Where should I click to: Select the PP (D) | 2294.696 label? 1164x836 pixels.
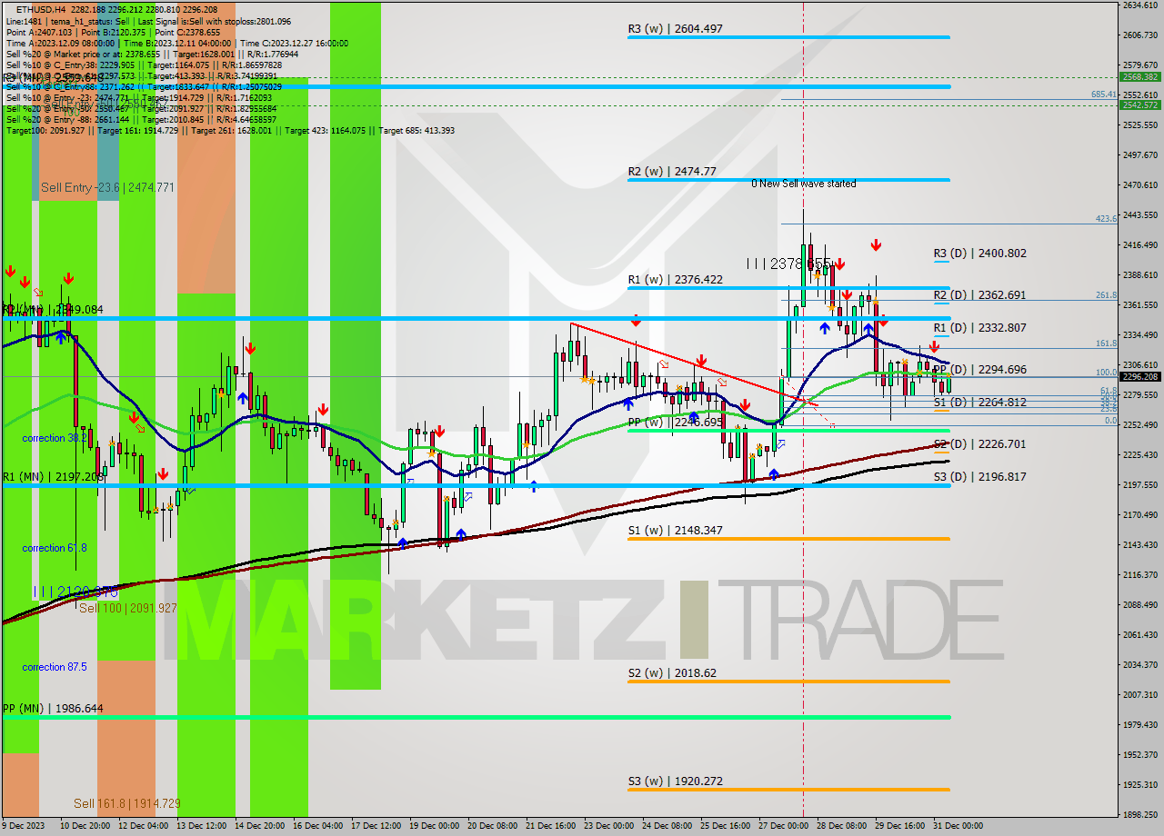tap(979, 370)
